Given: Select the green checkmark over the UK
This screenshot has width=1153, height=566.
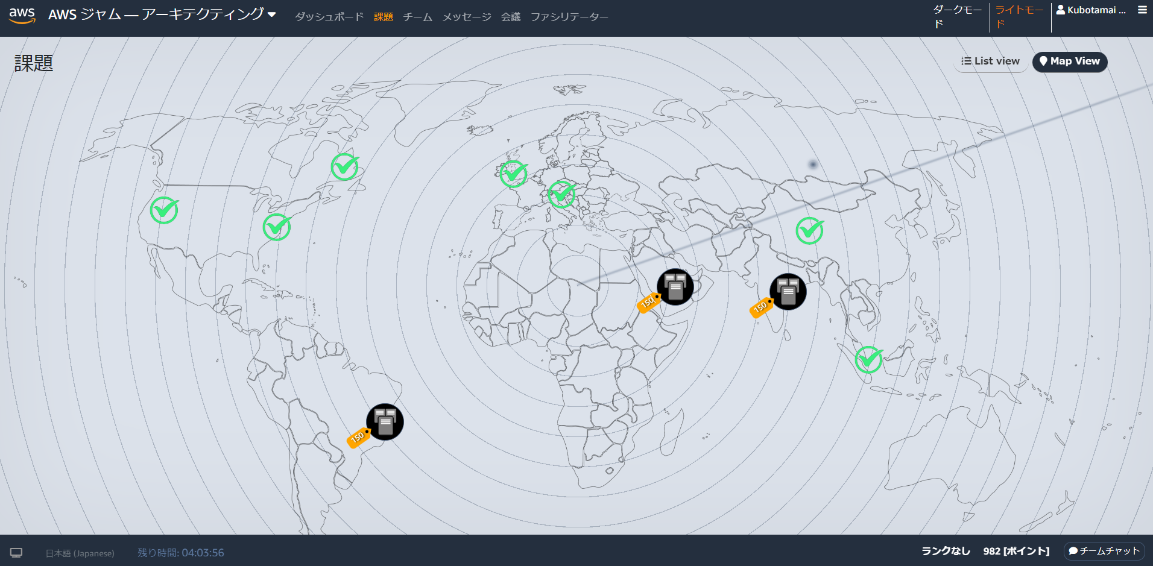Looking at the screenshot, I should point(513,174).
